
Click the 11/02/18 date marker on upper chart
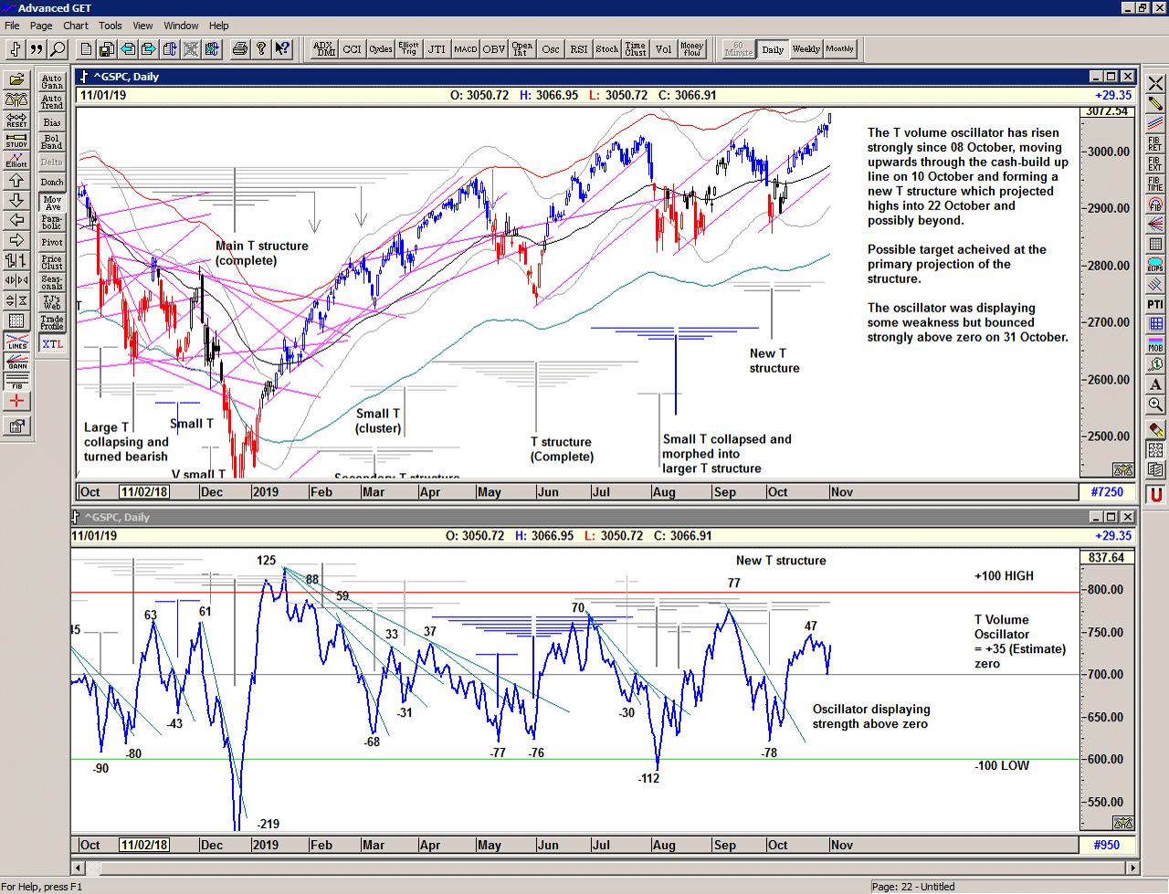pyautogui.click(x=144, y=492)
